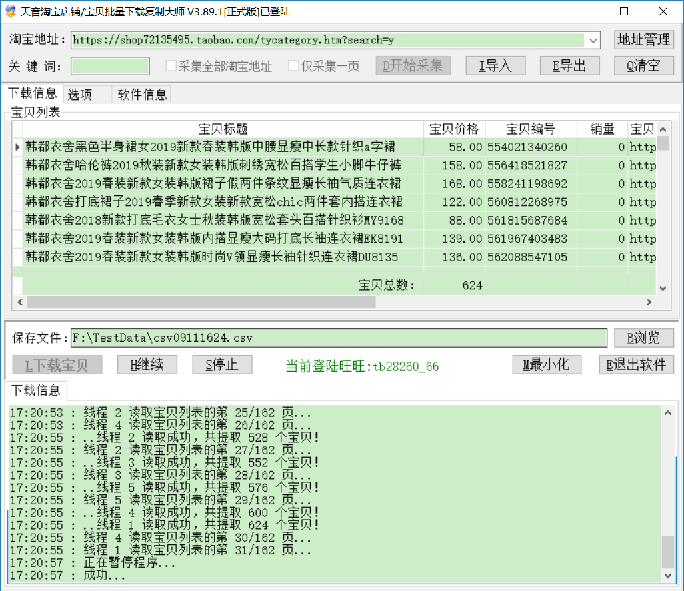The width and height of the screenshot is (684, 591).
Task: Open 地址管理 address manager
Action: coord(643,40)
